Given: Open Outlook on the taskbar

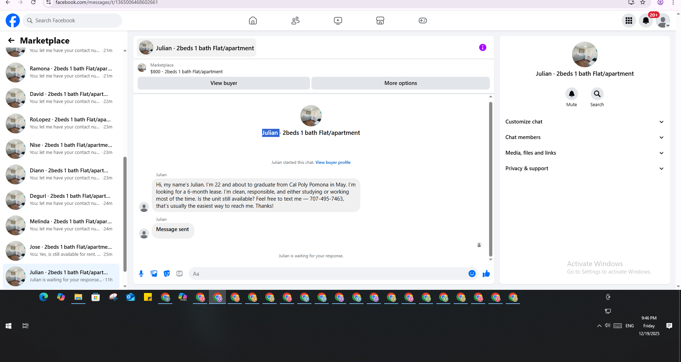Looking at the screenshot, I should coord(131,297).
